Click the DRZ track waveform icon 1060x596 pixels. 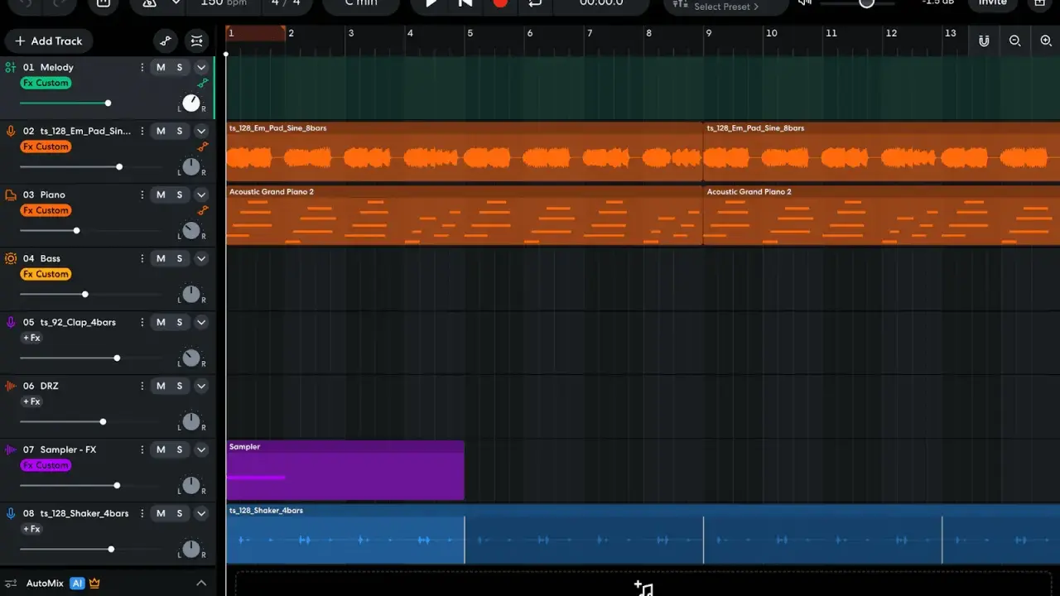click(x=11, y=386)
